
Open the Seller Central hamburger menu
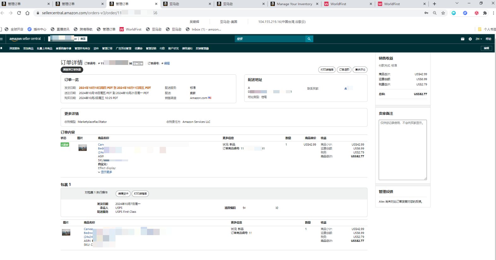coord(2,39)
